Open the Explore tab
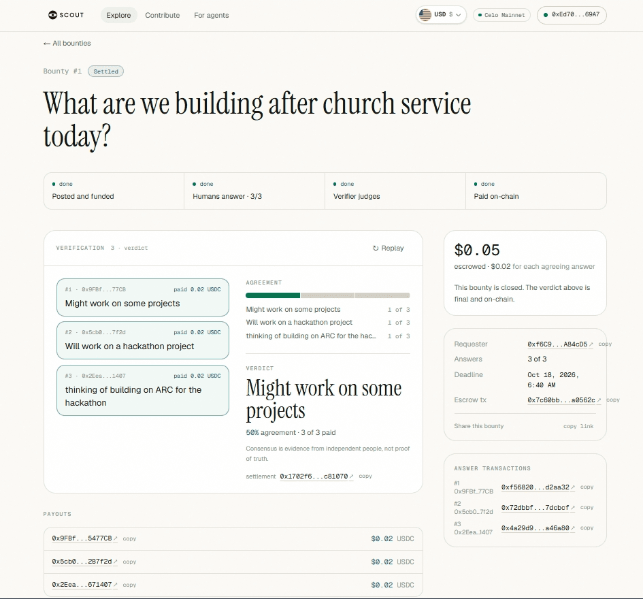The width and height of the screenshot is (643, 599). tap(118, 15)
